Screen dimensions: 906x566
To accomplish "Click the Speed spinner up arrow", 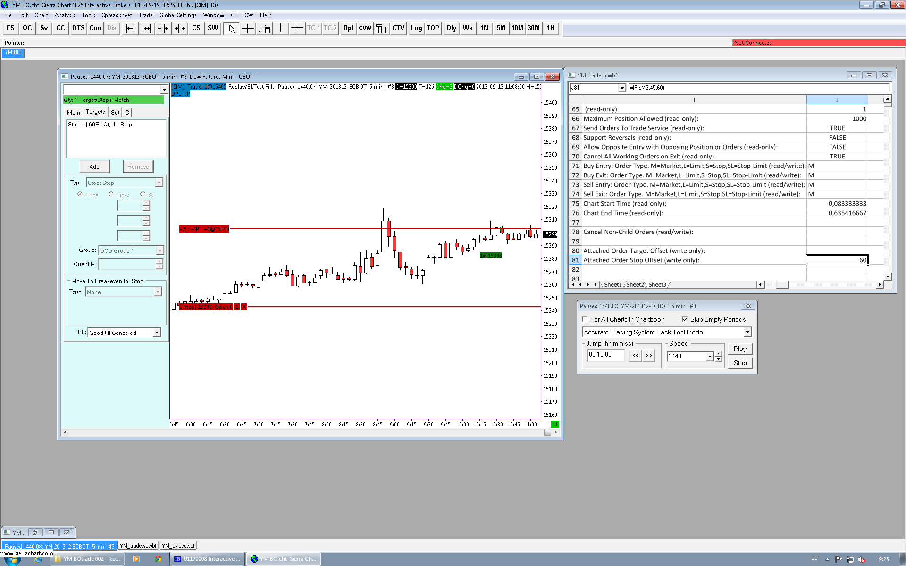I will click(x=718, y=354).
